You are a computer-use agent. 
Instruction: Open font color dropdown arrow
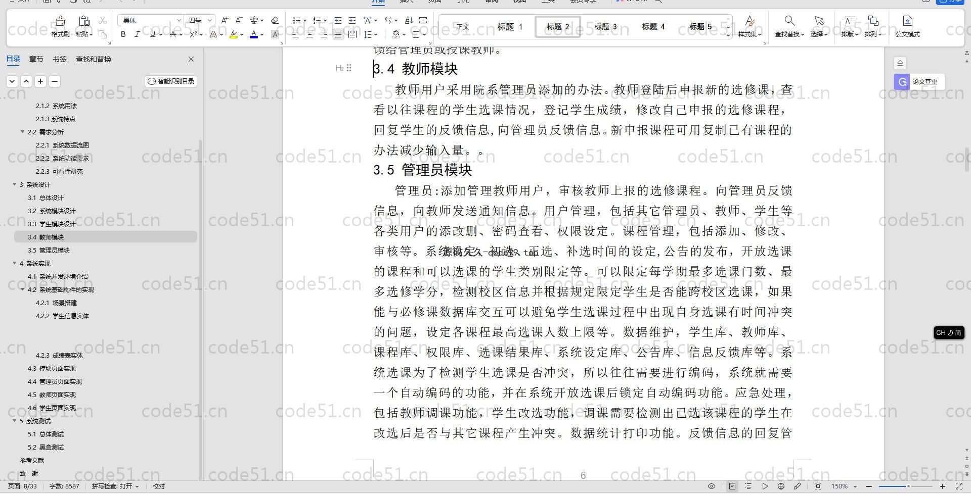[x=262, y=35]
